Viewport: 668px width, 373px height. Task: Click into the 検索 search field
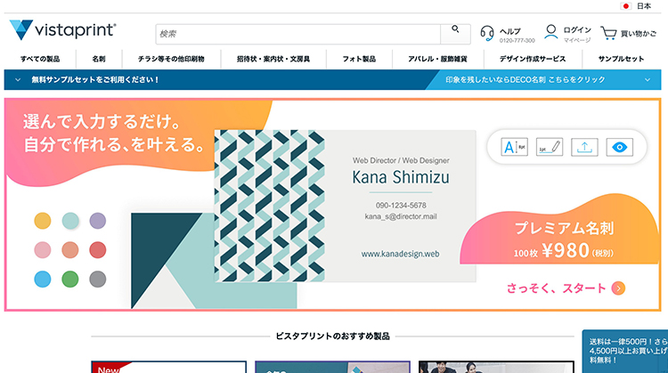click(x=297, y=34)
